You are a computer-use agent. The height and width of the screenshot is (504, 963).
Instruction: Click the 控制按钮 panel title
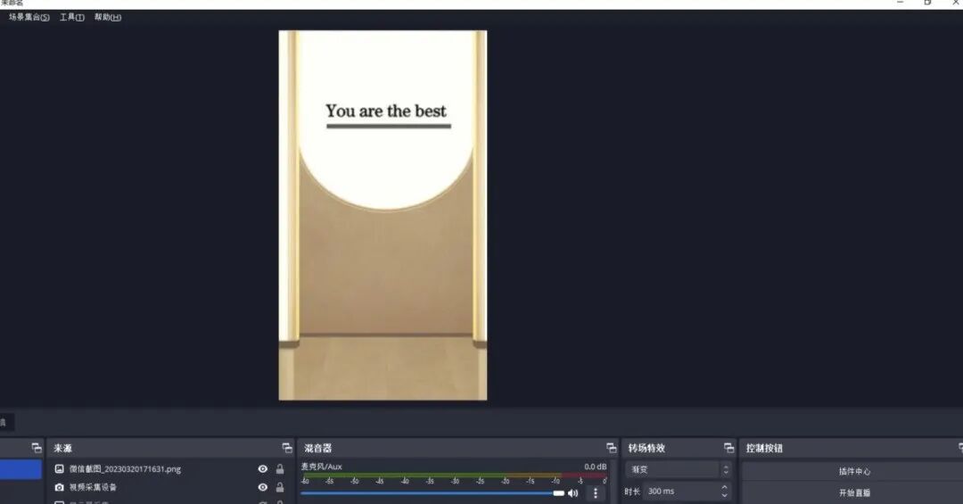765,448
